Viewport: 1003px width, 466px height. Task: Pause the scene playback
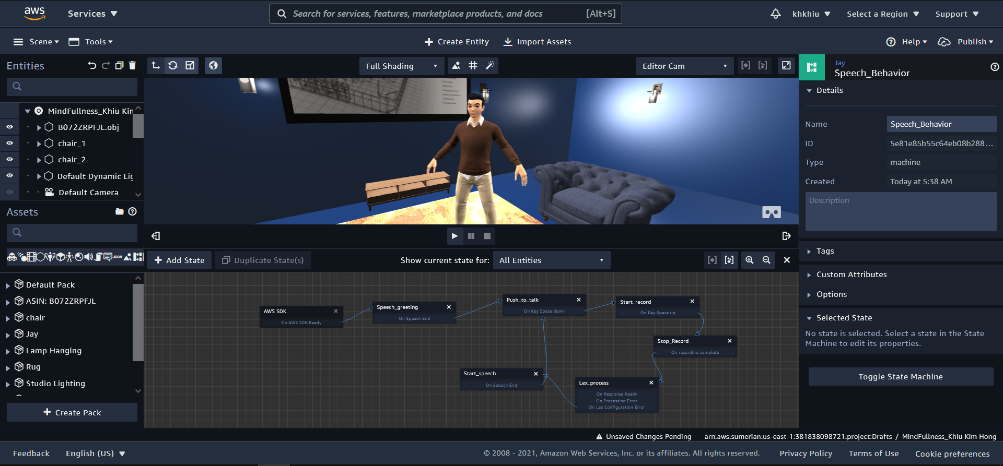(471, 236)
